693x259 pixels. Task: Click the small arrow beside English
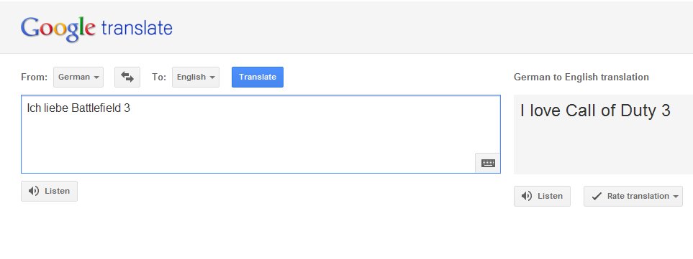212,77
